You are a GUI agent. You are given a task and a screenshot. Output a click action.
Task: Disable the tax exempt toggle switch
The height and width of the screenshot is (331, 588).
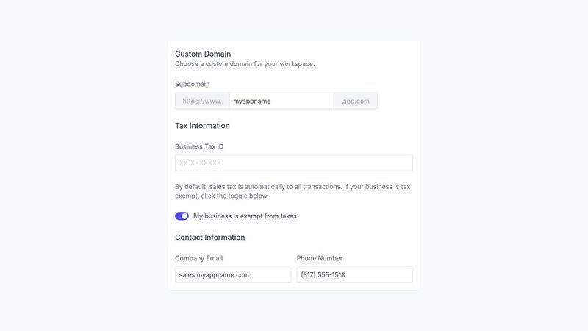tap(182, 216)
